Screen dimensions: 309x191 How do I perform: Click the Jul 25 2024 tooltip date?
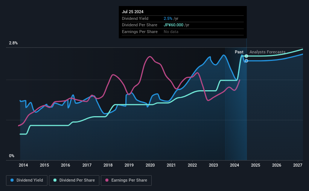click(x=132, y=12)
